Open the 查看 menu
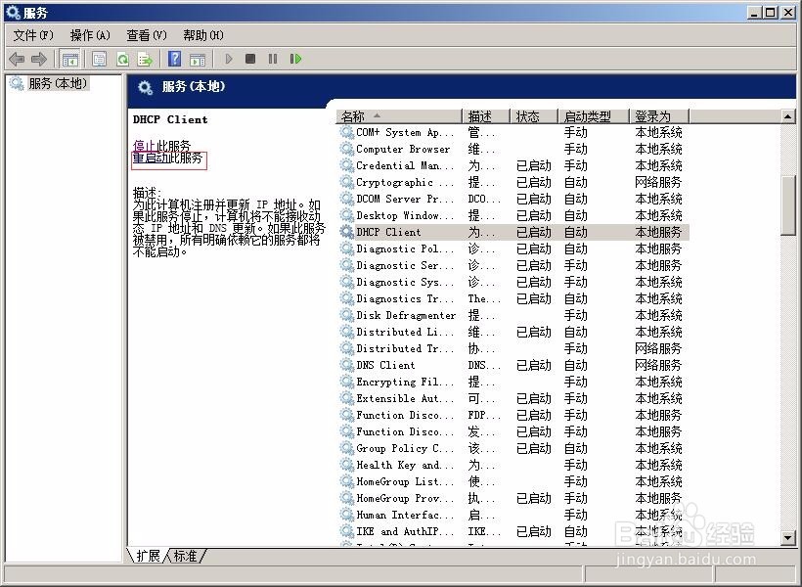The image size is (802, 587). (x=147, y=34)
